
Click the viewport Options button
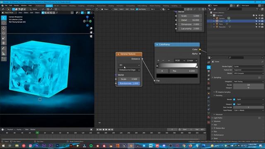tap(89, 9)
